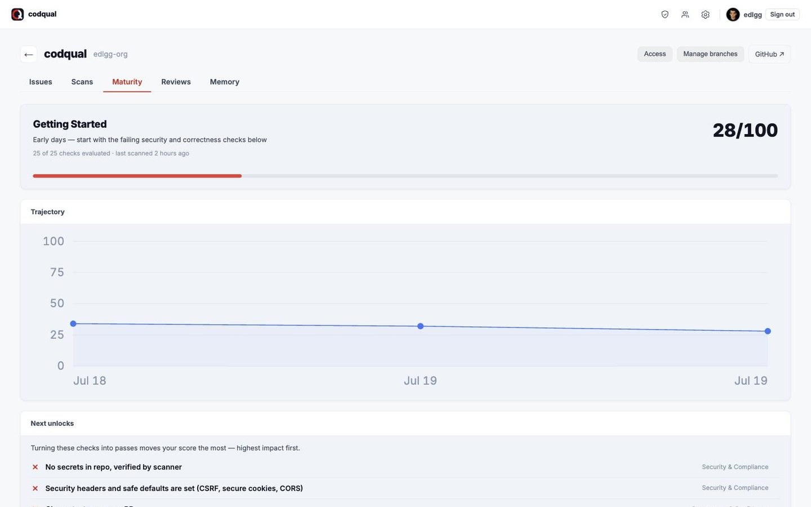The image size is (811, 507).
Task: Open the Memory tab
Action: [x=225, y=82]
